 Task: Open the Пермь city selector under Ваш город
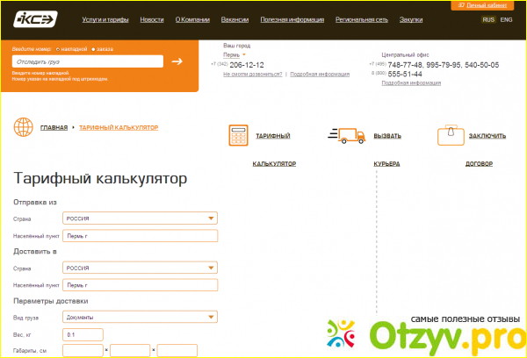(232, 54)
